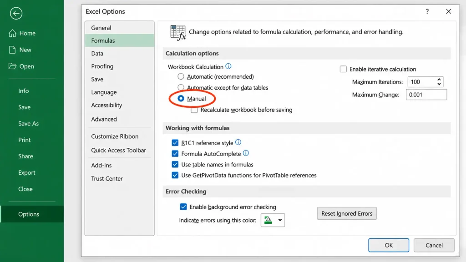The image size is (466, 262).
Task: Open the Proofing options category
Action: 120,66
